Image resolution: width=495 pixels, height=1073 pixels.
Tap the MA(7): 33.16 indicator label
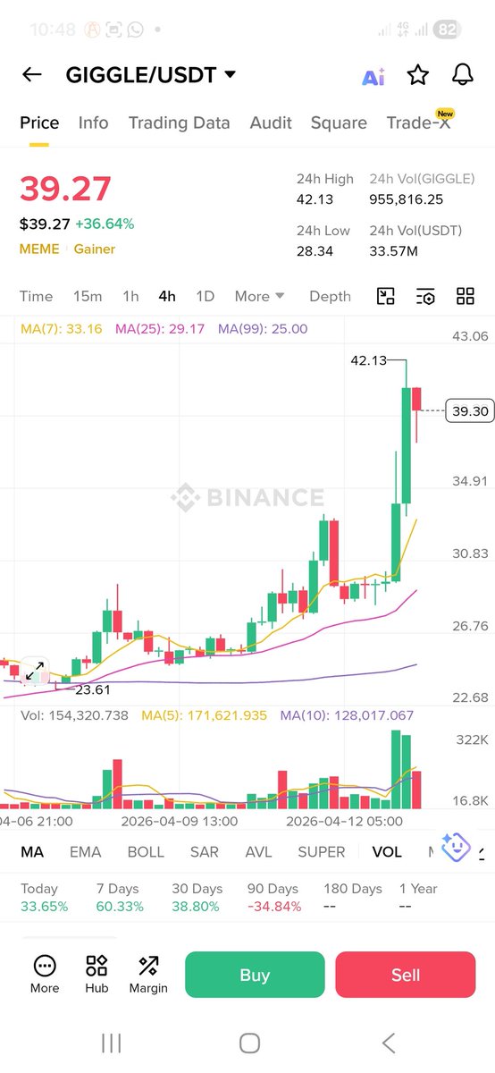pyautogui.click(x=61, y=329)
